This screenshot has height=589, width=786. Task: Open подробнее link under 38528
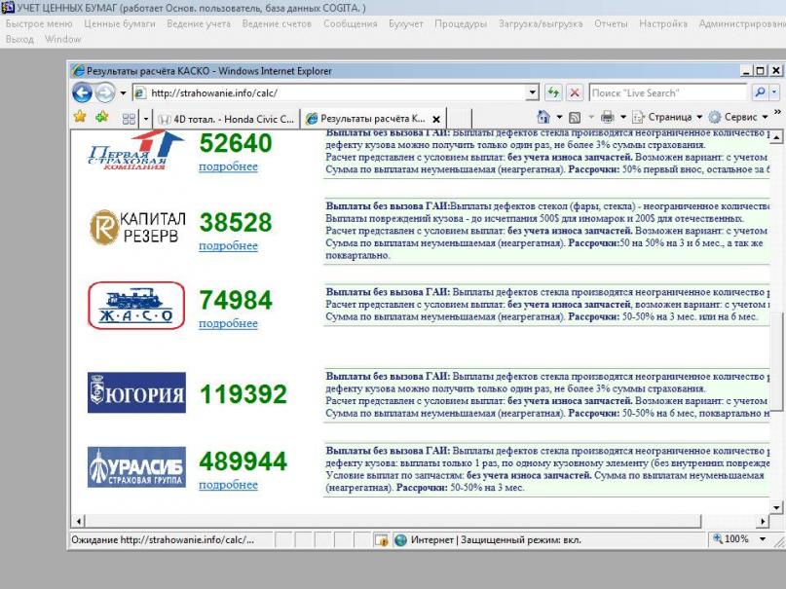pos(228,246)
